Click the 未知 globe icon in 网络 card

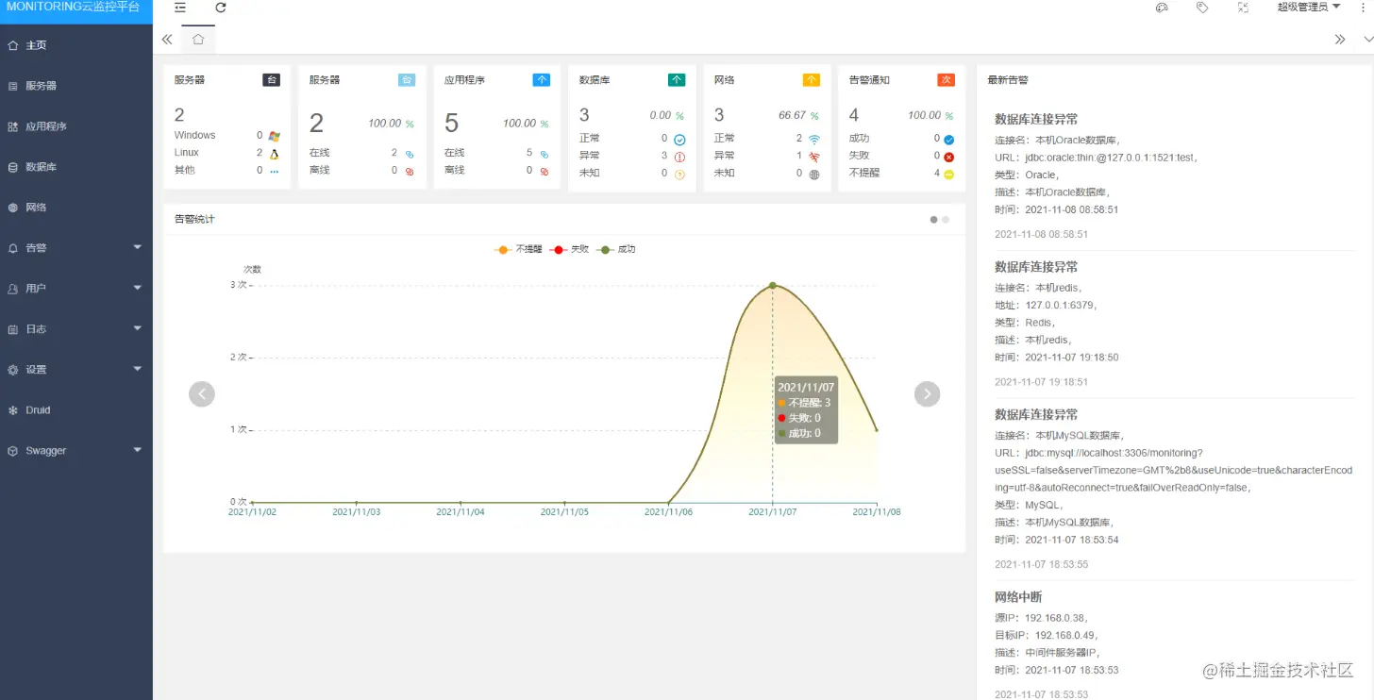point(814,174)
